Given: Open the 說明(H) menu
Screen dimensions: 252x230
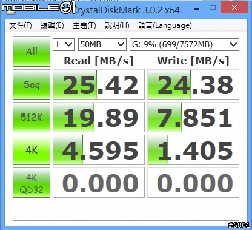Looking at the screenshot, I should coord(117,25).
